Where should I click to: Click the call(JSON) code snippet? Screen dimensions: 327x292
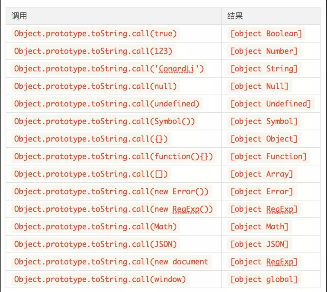coord(95,244)
